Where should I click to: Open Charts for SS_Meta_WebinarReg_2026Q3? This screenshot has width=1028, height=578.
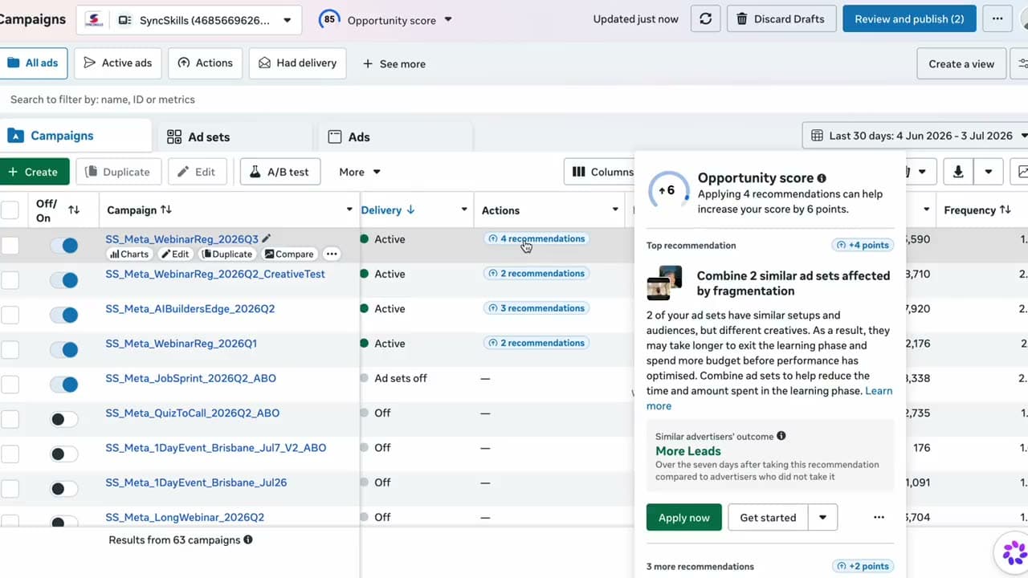tap(128, 254)
